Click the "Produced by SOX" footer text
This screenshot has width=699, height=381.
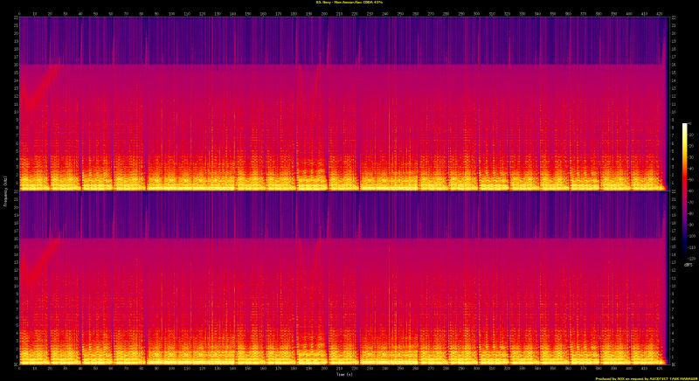612,378
